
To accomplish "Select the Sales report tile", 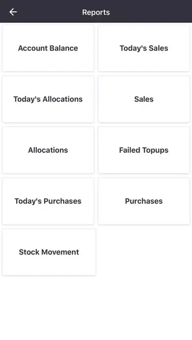I will point(144,99).
